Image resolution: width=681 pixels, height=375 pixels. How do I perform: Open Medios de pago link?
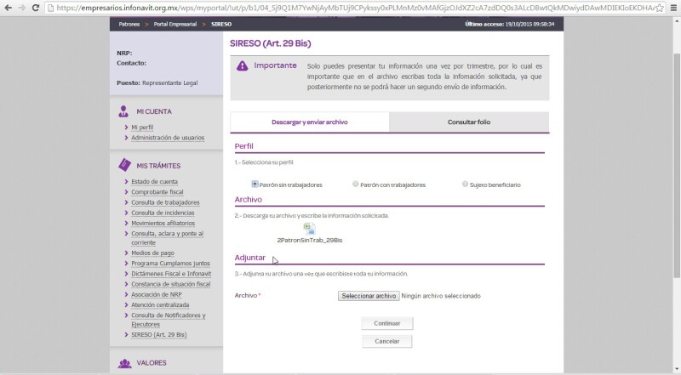pos(153,253)
